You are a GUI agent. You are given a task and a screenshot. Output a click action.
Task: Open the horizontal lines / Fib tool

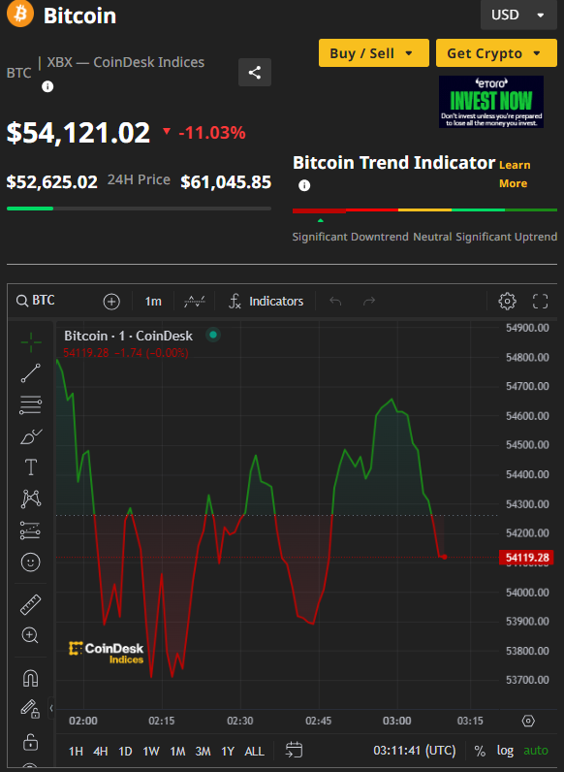click(30, 404)
